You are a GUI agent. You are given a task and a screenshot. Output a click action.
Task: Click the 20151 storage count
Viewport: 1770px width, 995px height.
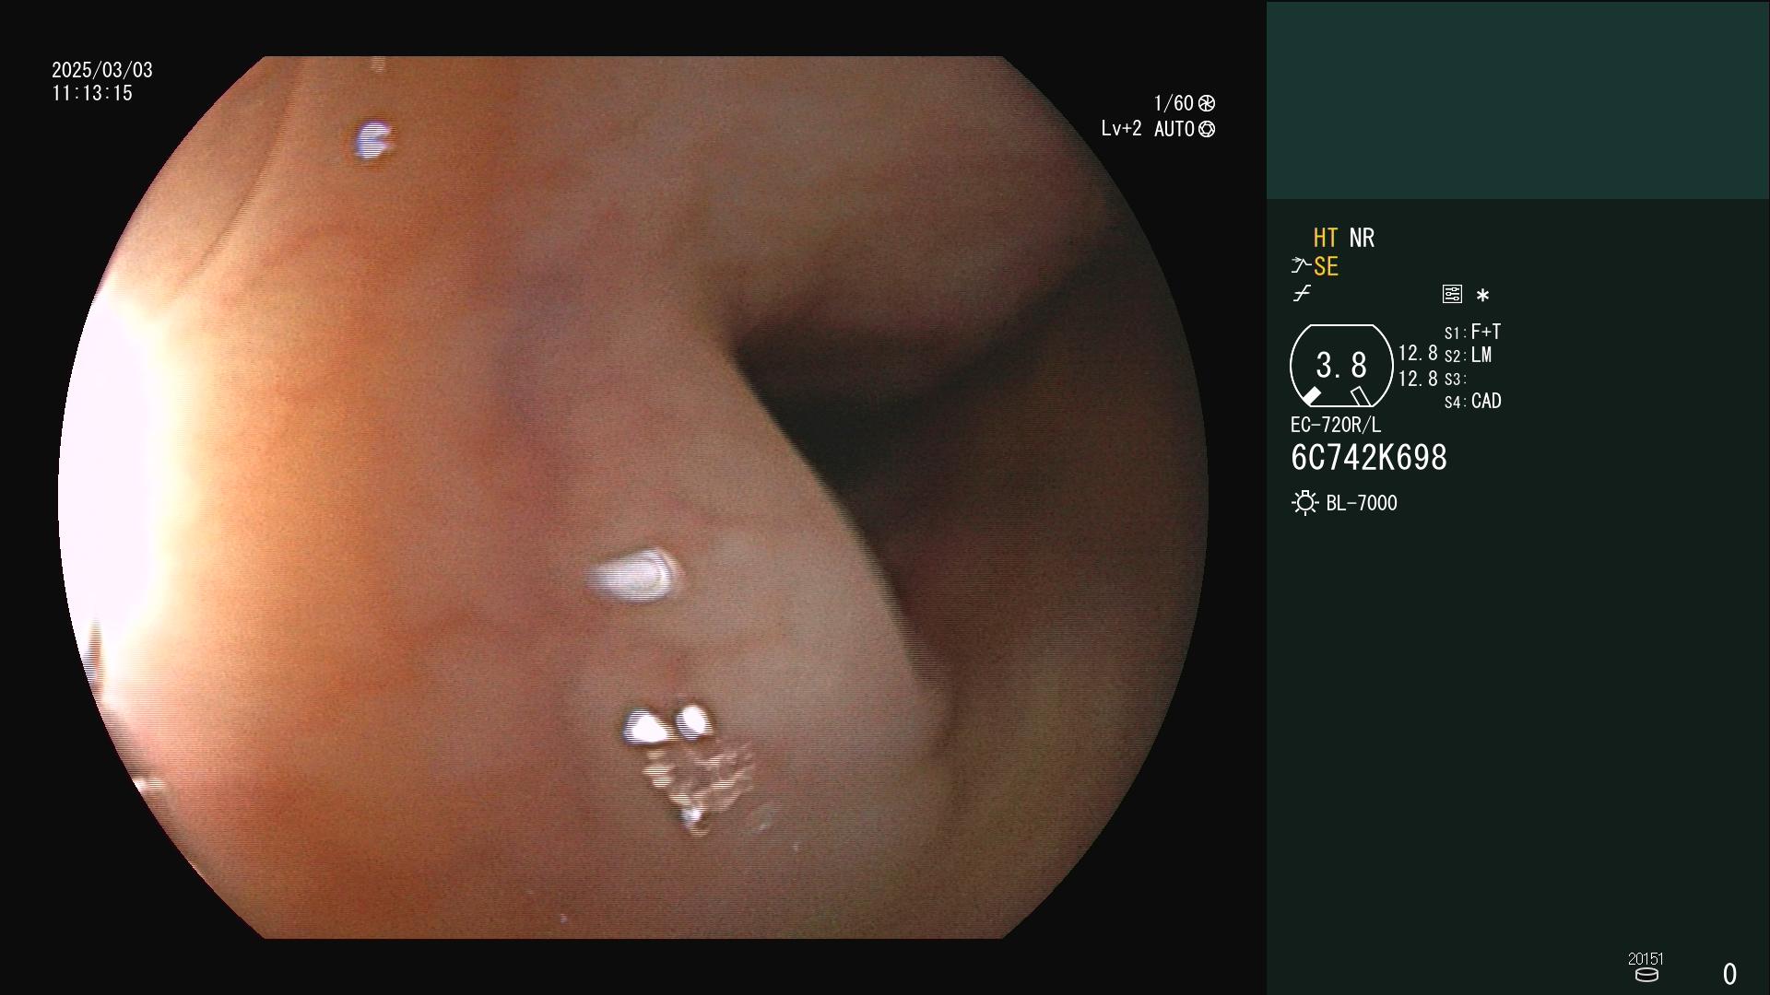coord(1646,959)
